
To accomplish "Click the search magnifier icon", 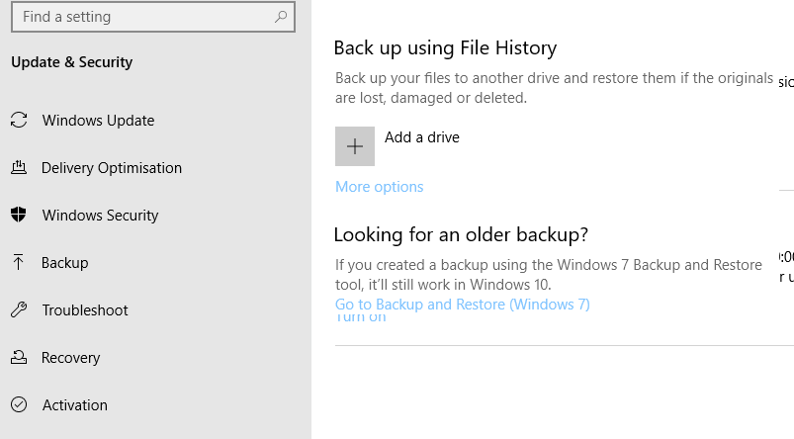I will point(281,17).
